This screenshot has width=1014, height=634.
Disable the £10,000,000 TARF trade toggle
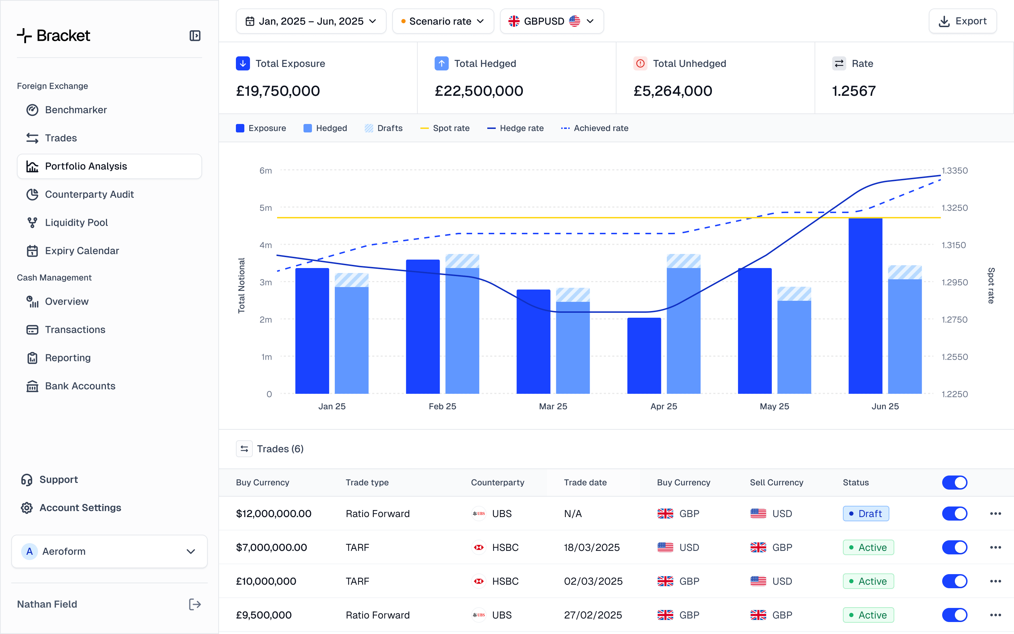pos(954,581)
